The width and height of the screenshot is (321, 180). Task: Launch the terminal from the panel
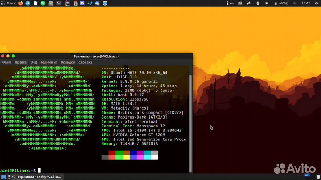59,3
